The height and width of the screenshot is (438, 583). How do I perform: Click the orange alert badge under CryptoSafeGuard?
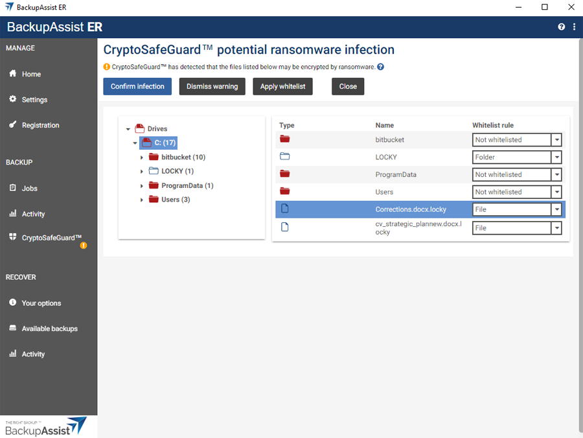[x=84, y=246]
